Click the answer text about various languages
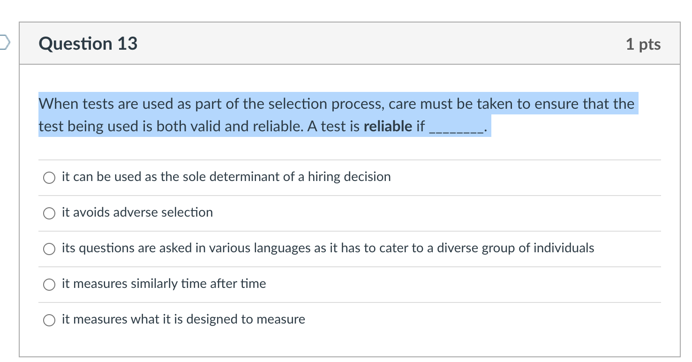Viewport: 692px width, 362px height. [328, 248]
